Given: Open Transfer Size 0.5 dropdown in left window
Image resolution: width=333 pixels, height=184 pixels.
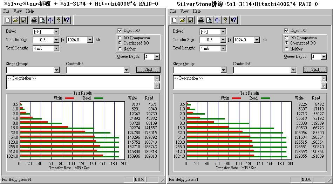Looking at the screenshot, I should tap(56, 40).
